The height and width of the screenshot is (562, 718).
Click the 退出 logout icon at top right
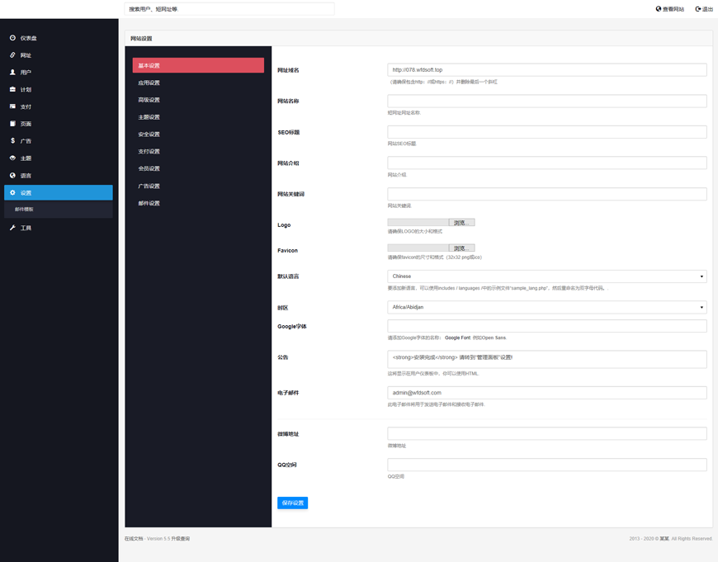coord(698,9)
